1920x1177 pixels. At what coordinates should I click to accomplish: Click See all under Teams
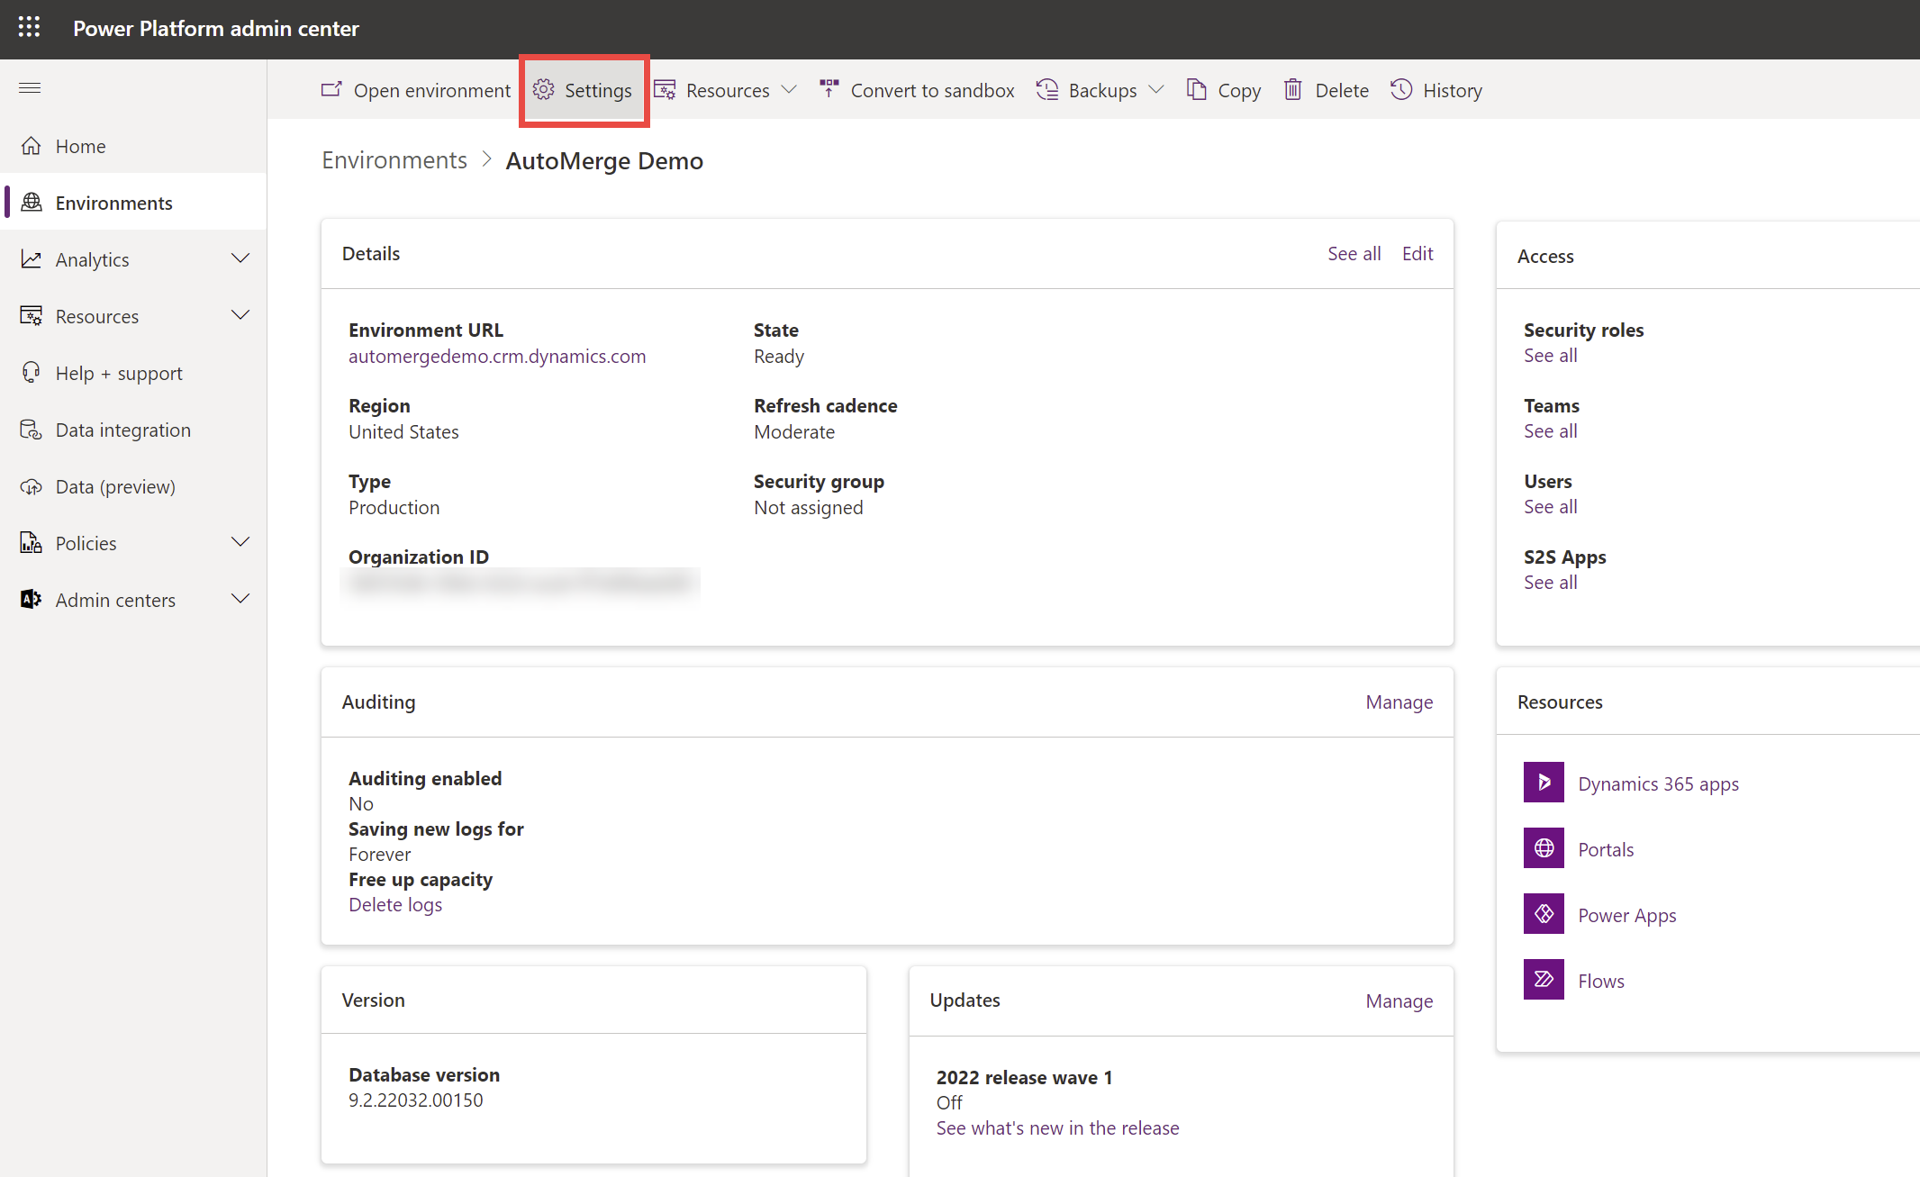[1550, 431]
